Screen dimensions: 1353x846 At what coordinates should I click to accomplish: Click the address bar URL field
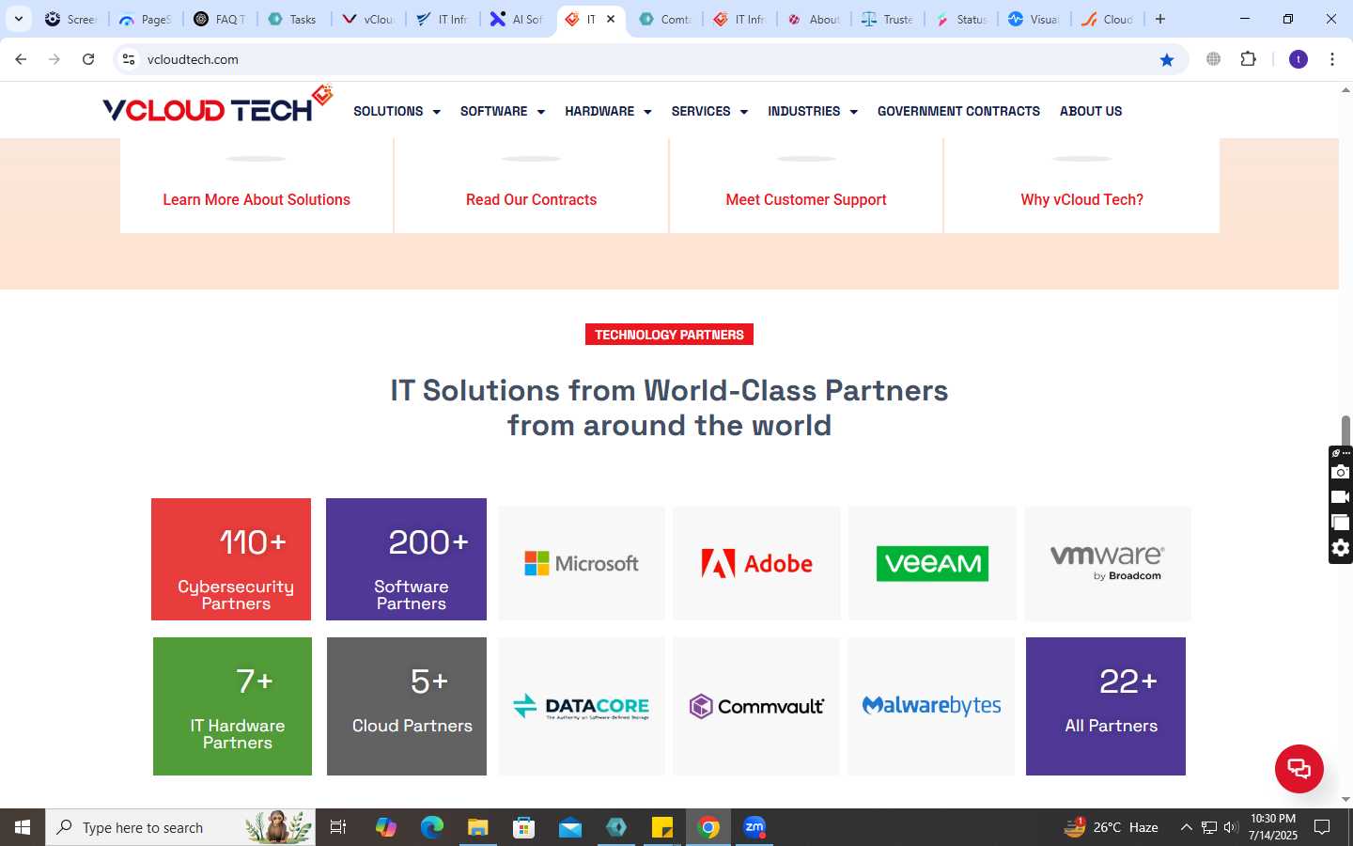(x=648, y=59)
